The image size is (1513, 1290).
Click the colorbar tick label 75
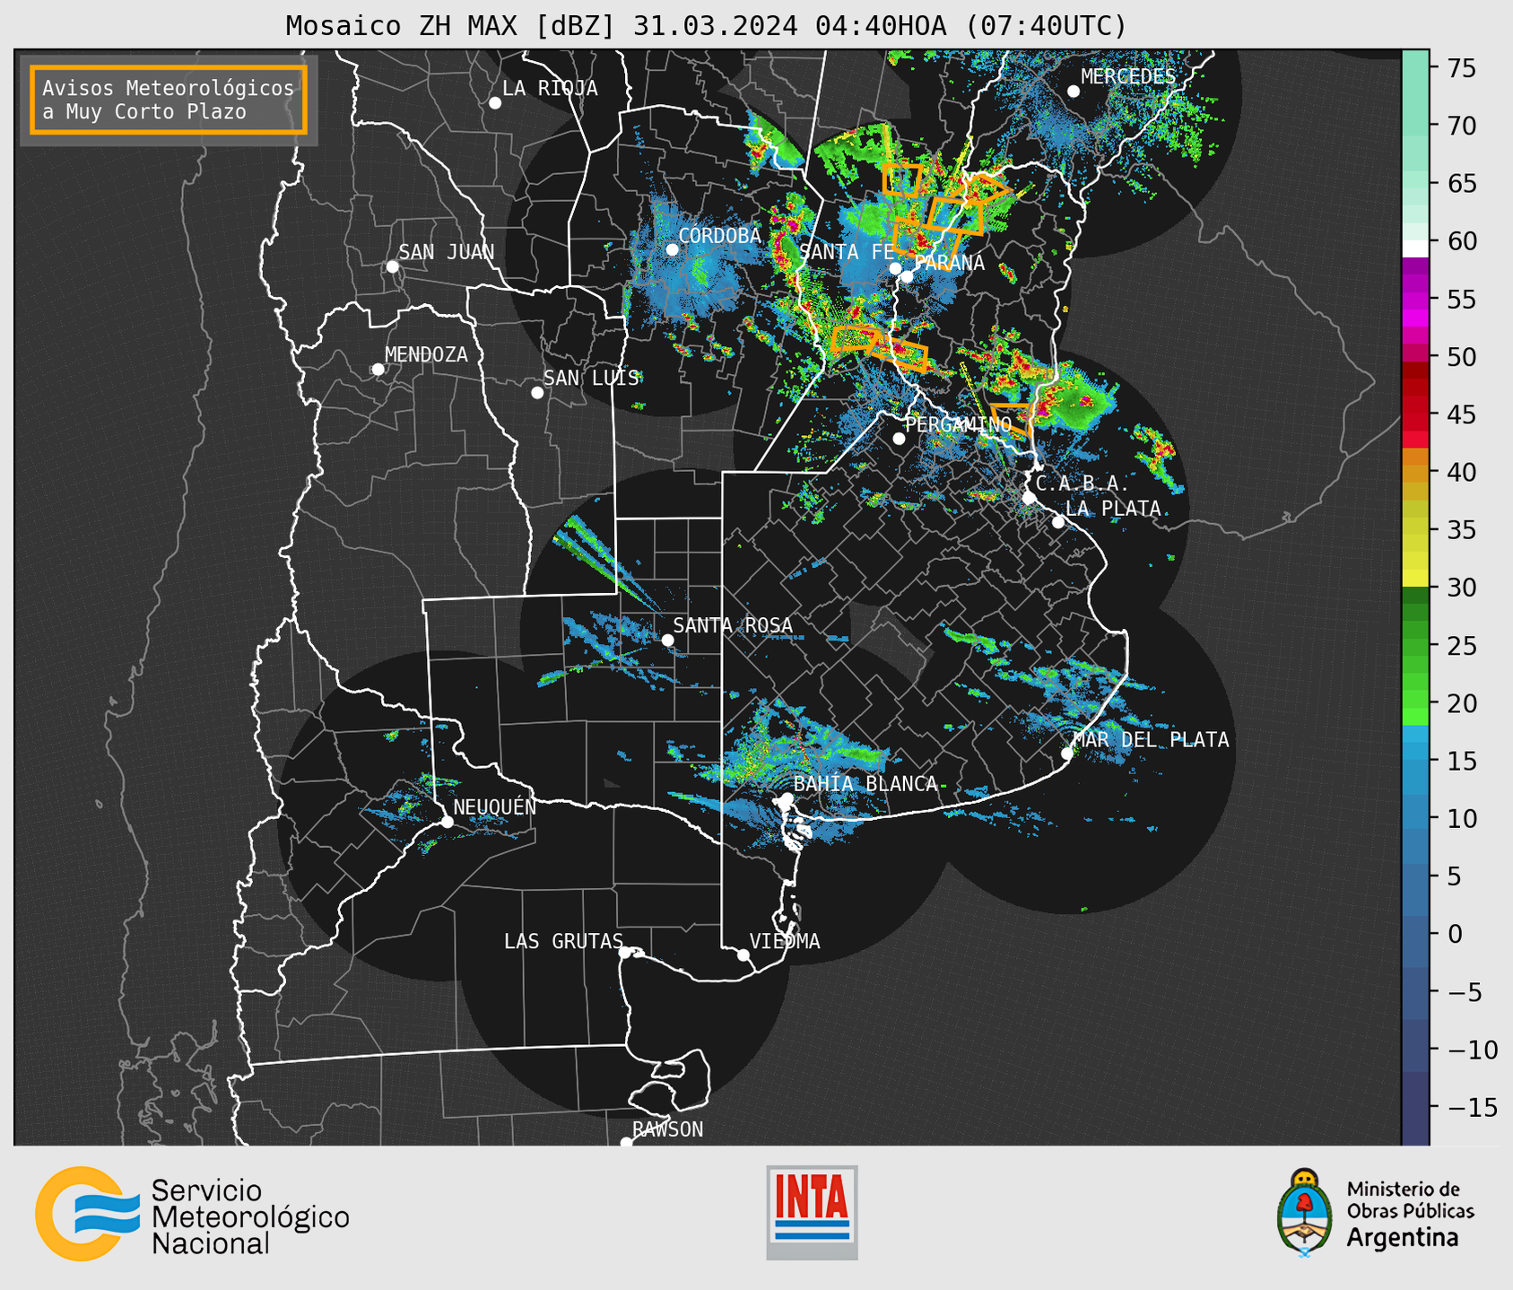click(x=1463, y=68)
